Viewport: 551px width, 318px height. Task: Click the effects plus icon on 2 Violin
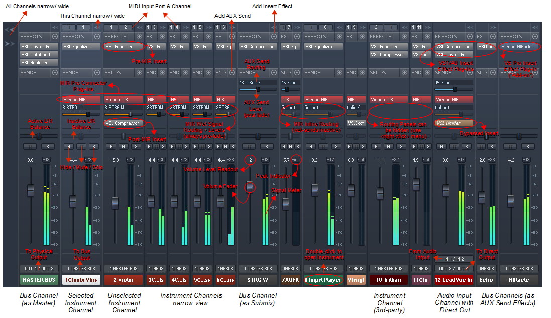(139, 36)
